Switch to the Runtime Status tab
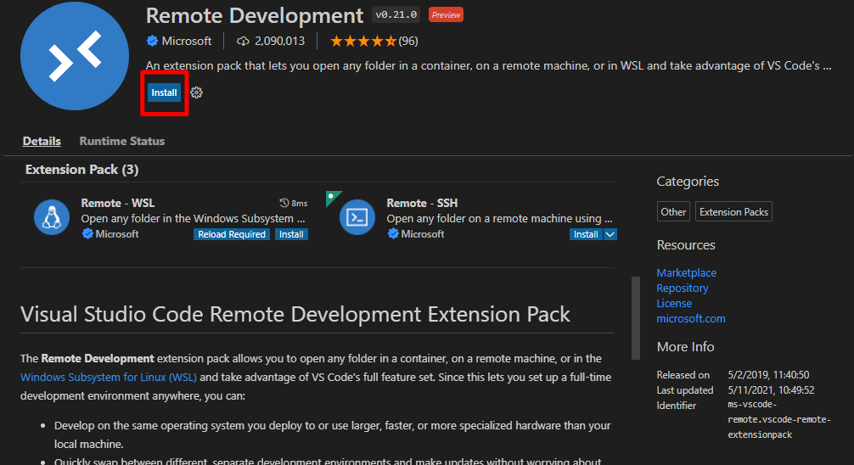This screenshot has height=465, width=854. pos(121,141)
